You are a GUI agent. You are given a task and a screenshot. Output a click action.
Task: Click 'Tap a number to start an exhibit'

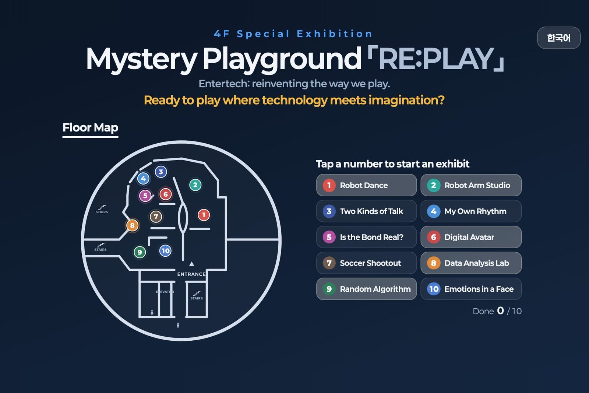[x=392, y=164]
